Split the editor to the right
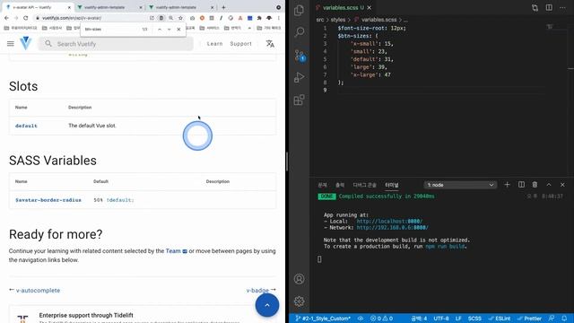This screenshot has width=574, height=323. 549,8
